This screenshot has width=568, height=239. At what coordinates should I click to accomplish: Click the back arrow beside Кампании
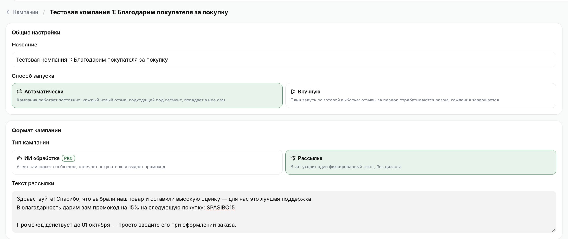pos(8,12)
